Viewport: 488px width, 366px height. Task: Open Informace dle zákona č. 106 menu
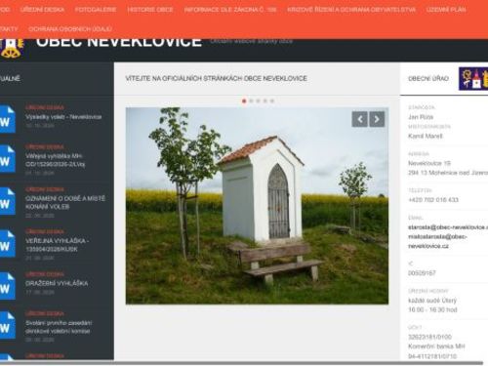coord(230,10)
